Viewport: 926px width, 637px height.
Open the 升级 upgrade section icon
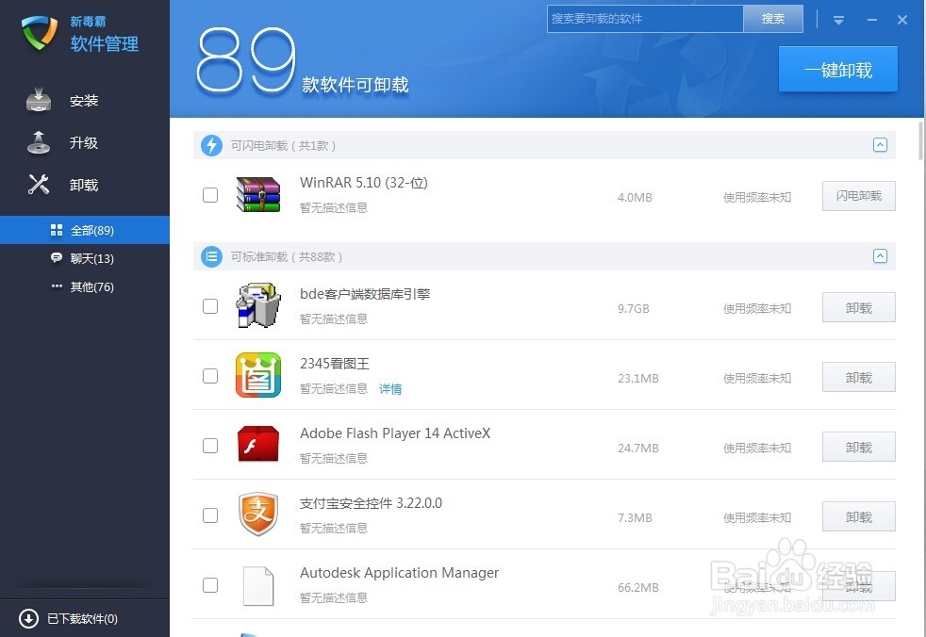coord(39,143)
